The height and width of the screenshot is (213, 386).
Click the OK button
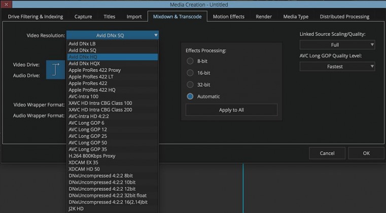[x=366, y=153]
